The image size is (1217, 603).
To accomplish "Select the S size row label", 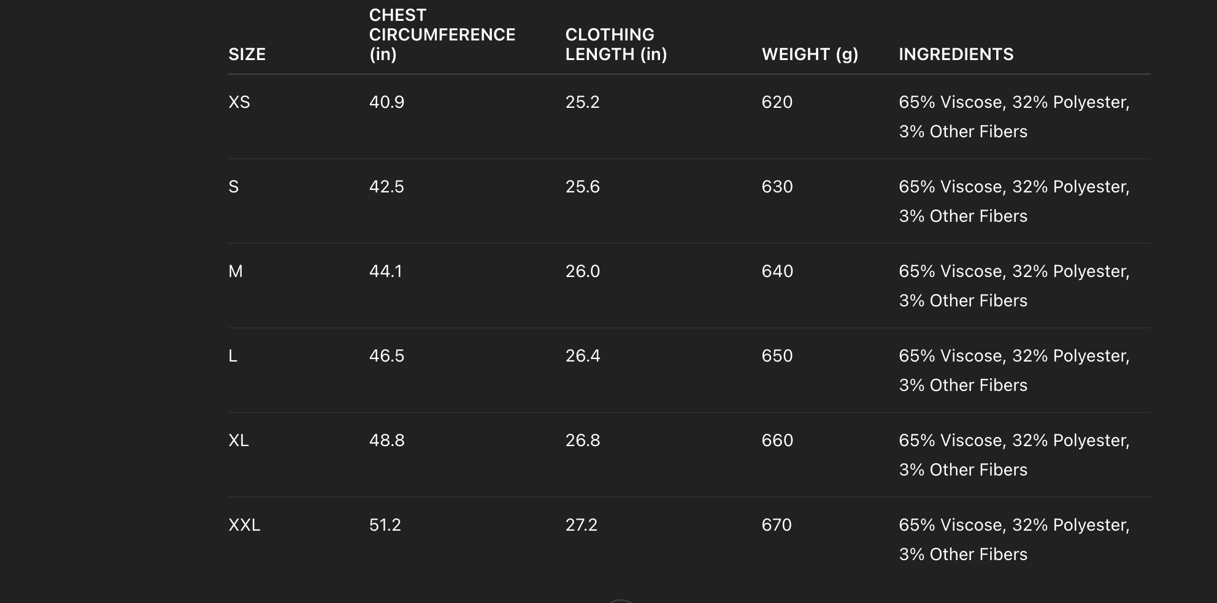I will pos(234,187).
